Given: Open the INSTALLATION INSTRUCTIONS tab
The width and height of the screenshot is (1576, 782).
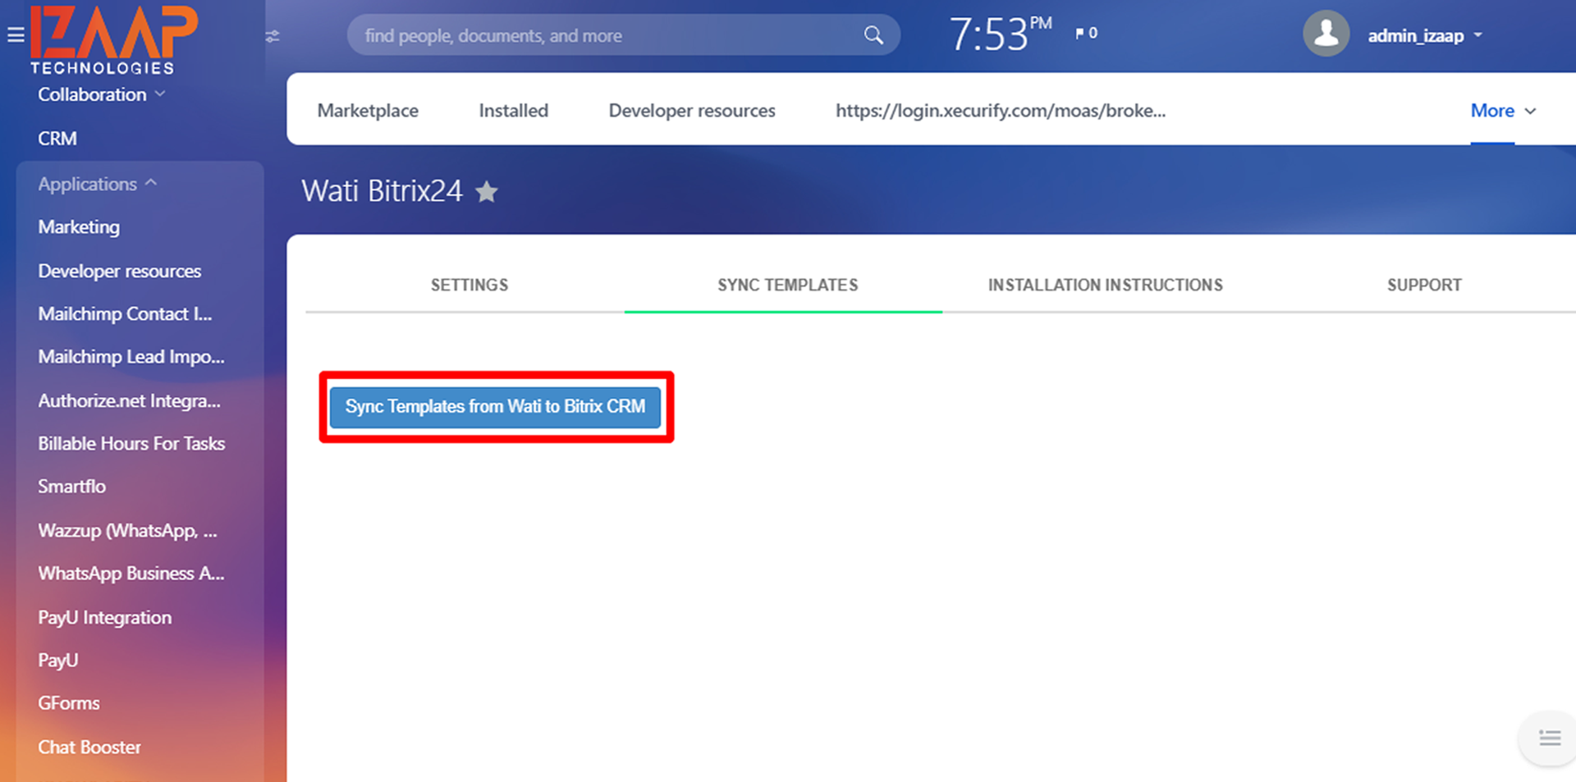Looking at the screenshot, I should pos(1105,285).
